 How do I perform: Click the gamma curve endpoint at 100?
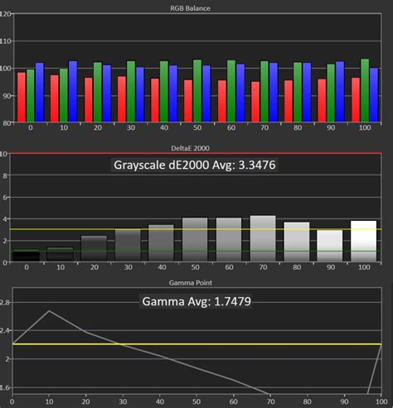pos(381,345)
